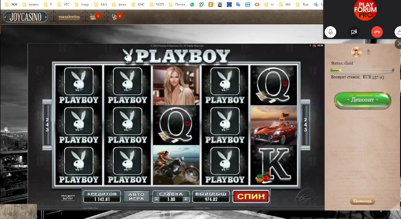Open the НН bookmark folder
Image resolution: width=401 pixels, height=219 pixels.
point(285,4)
